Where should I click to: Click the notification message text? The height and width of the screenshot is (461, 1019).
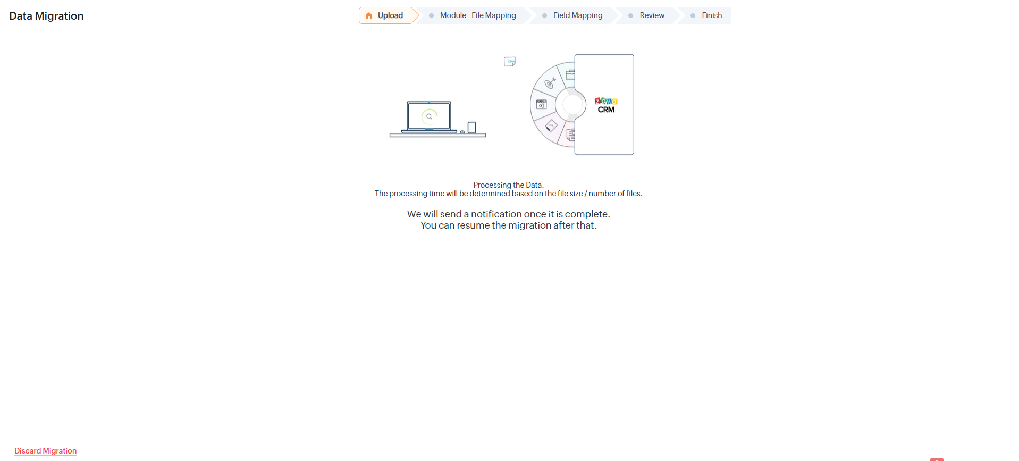click(508, 220)
